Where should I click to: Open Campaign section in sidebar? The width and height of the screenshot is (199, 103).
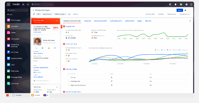point(18,39)
